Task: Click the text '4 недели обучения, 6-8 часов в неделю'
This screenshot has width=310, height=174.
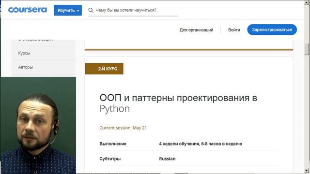Action: point(201,144)
